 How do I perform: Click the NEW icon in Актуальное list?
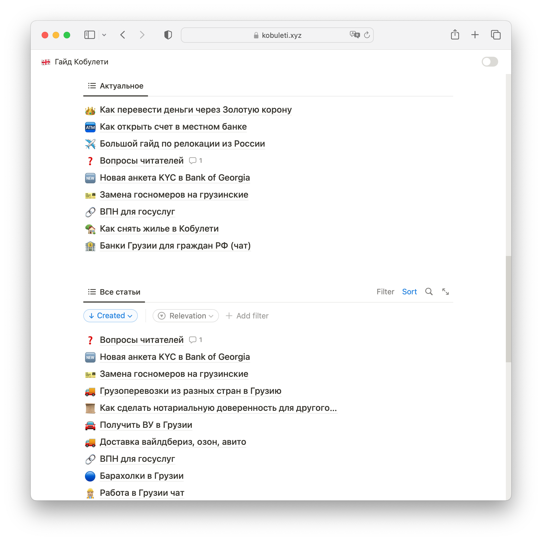[90, 178]
